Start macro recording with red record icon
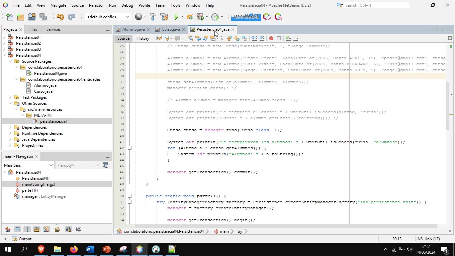Screen dimensions: 455x256 coord(271,38)
